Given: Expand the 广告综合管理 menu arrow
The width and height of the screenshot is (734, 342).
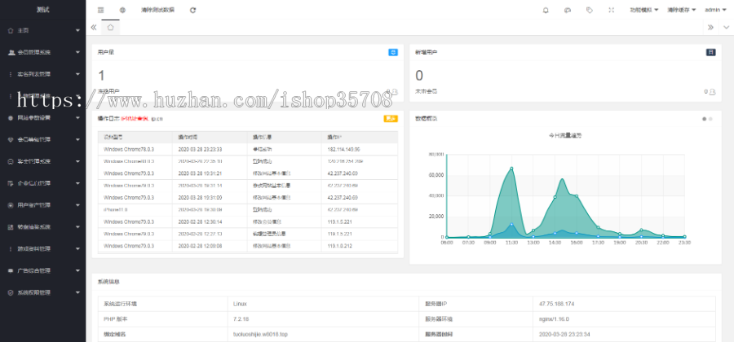Looking at the screenshot, I should pos(77,270).
